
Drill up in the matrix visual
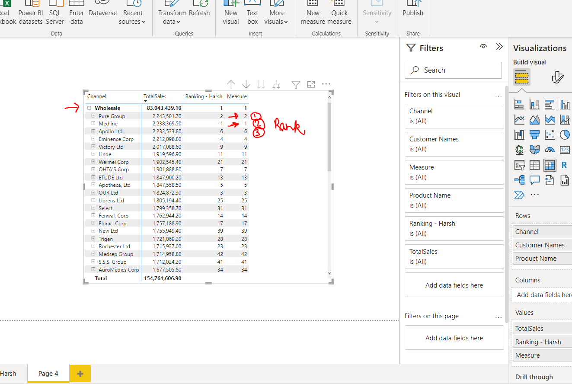pos(231,84)
